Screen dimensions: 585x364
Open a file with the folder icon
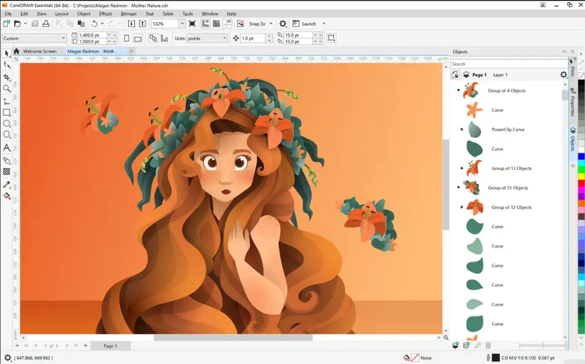(x=17, y=23)
